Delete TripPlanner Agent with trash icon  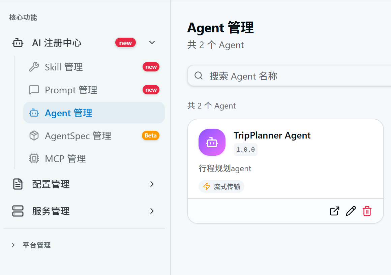click(367, 211)
